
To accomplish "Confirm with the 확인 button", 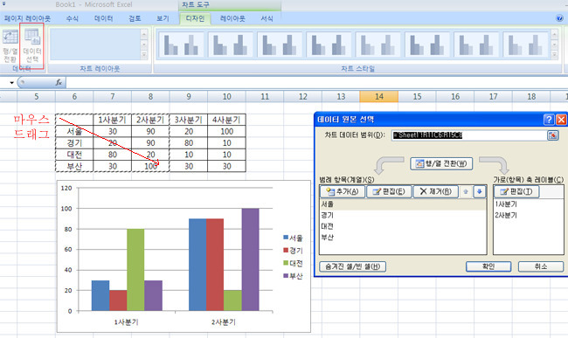I will tap(488, 266).
